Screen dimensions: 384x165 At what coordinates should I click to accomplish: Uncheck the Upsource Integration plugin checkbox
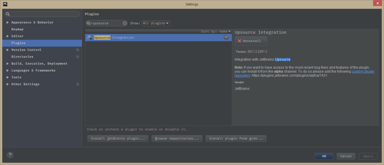pyautogui.click(x=226, y=37)
